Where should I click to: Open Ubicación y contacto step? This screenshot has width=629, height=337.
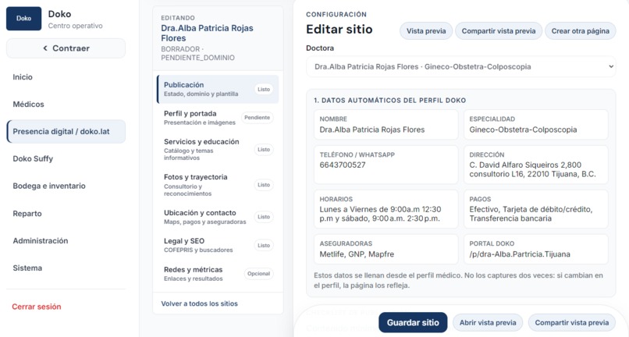click(218, 217)
